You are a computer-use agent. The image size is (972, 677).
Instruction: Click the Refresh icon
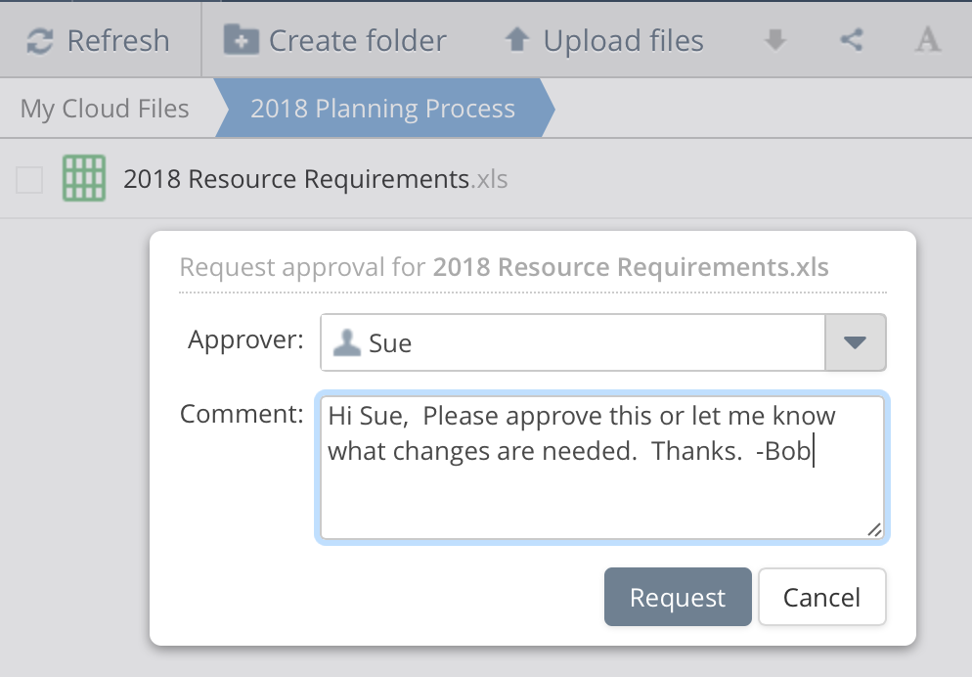(x=38, y=40)
